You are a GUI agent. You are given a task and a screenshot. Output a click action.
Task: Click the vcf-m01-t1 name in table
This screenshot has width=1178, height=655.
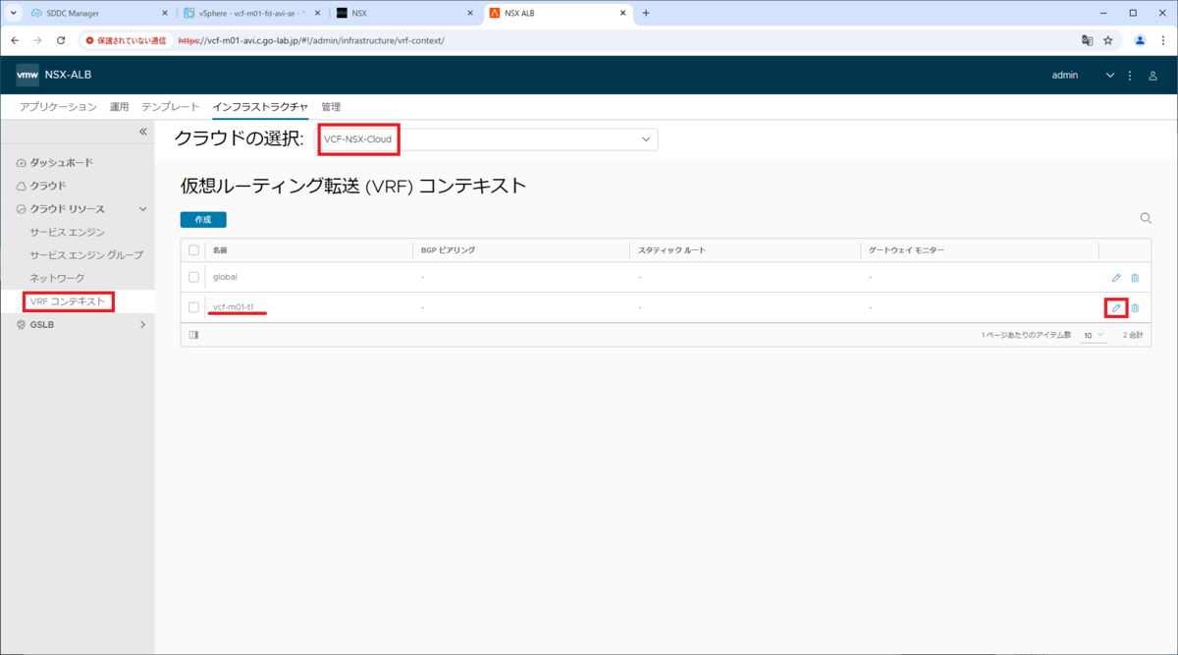pos(234,307)
